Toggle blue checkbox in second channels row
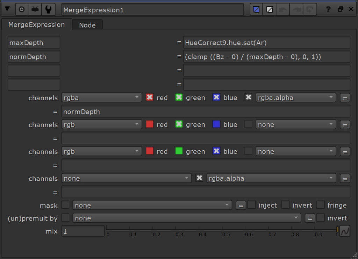Image resolution: width=358 pixels, height=259 pixels. click(216, 124)
